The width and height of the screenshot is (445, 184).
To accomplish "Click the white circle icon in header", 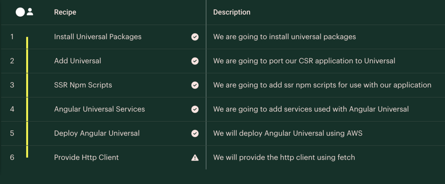I will 20,12.
